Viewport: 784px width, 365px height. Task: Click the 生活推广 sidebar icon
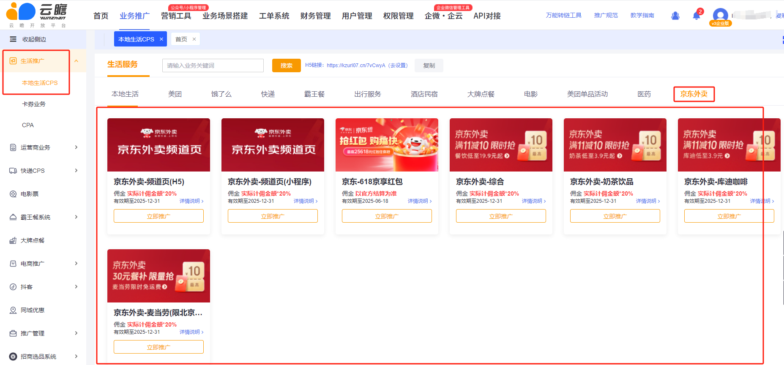pos(13,61)
